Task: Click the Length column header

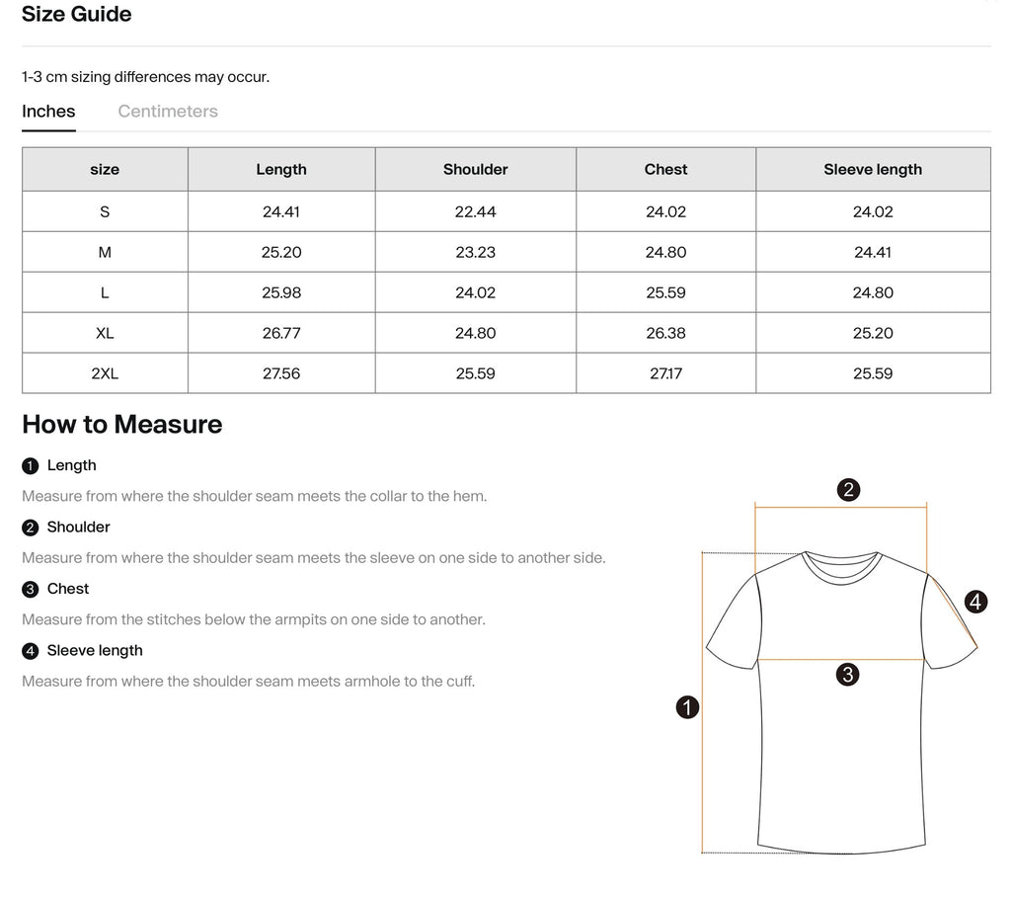Action: pos(280,169)
